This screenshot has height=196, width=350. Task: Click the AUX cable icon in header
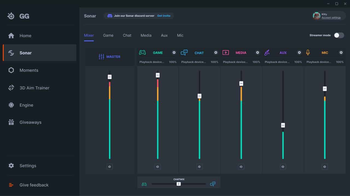click(x=267, y=53)
